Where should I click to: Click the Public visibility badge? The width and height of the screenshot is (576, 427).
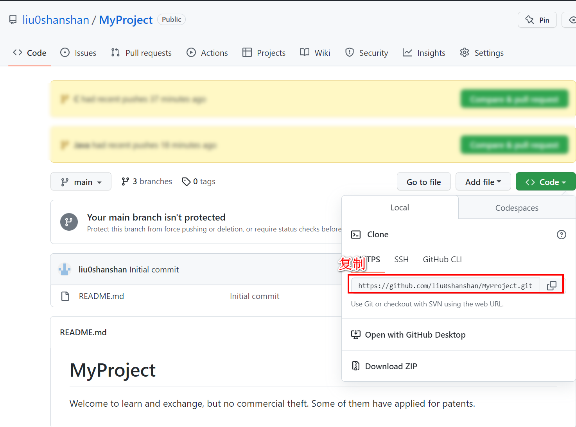coord(171,19)
